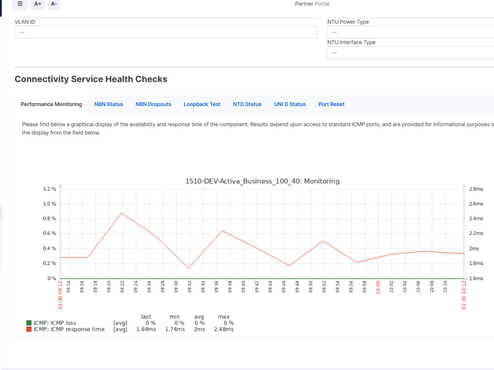Click the Connectivity Service Health Checks heading
Image resolution: width=494 pixels, height=370 pixels.
pos(91,79)
